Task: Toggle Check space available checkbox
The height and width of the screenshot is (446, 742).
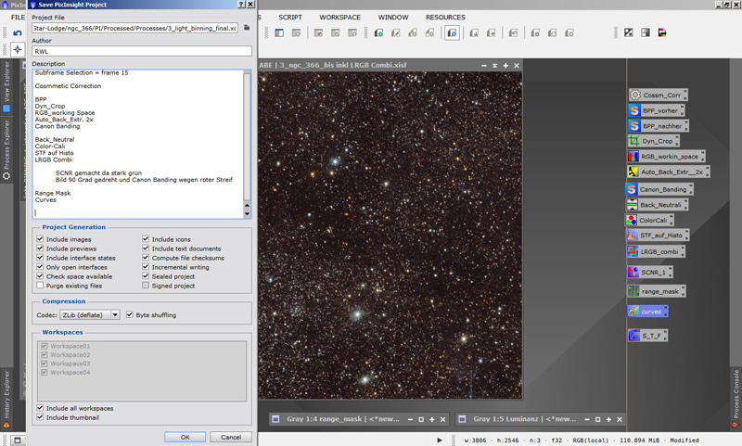Action: (40, 276)
